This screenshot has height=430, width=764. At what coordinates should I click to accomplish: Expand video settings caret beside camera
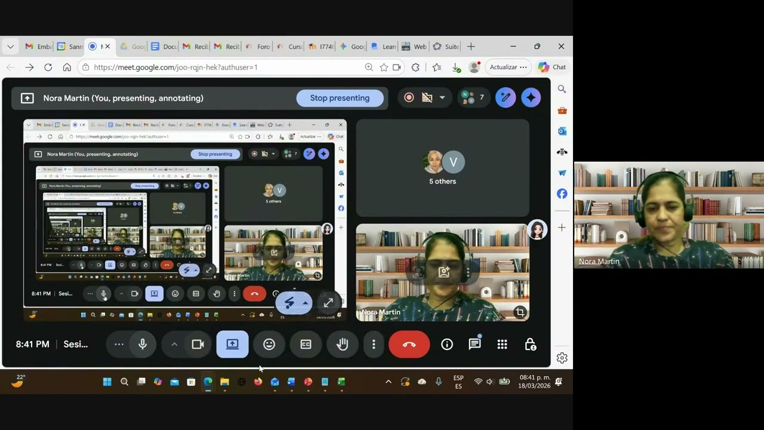(174, 345)
